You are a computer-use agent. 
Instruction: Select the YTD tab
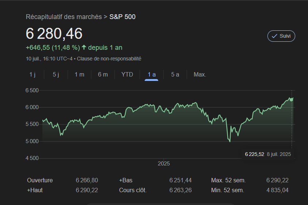click(x=127, y=75)
